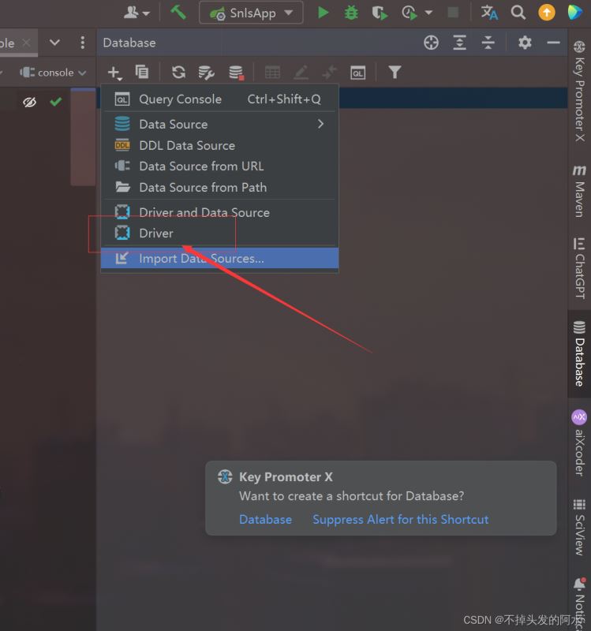Click the Filter funnel icon
The width and height of the screenshot is (591, 631).
[x=395, y=73]
